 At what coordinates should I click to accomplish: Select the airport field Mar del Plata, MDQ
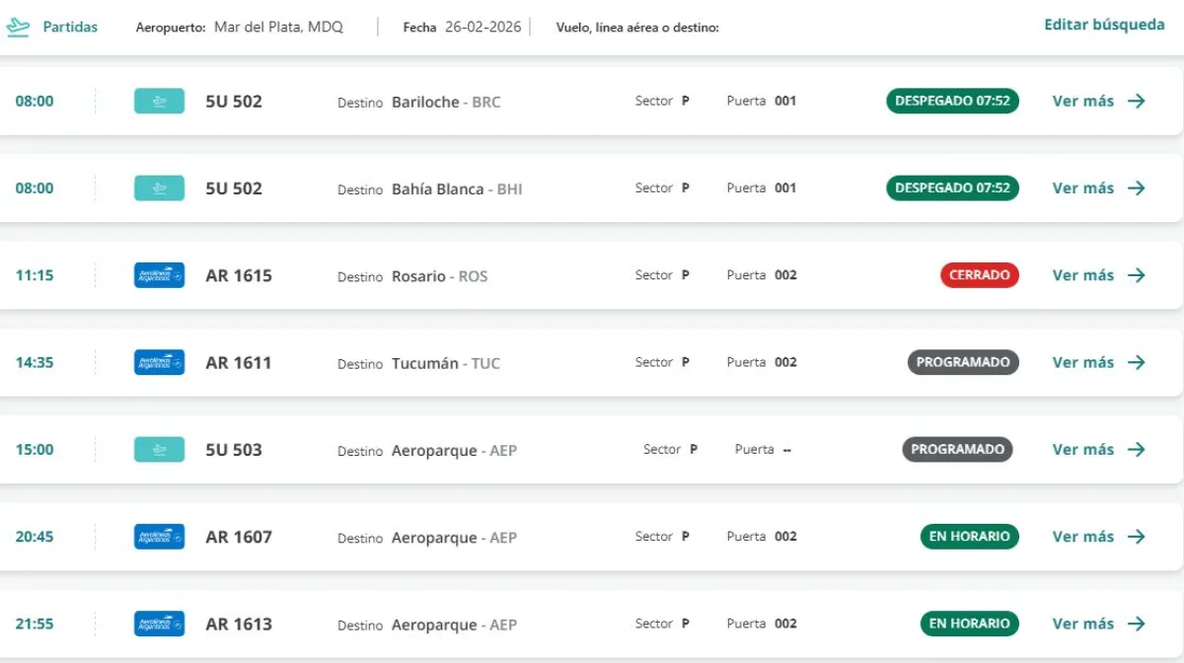tap(278, 28)
